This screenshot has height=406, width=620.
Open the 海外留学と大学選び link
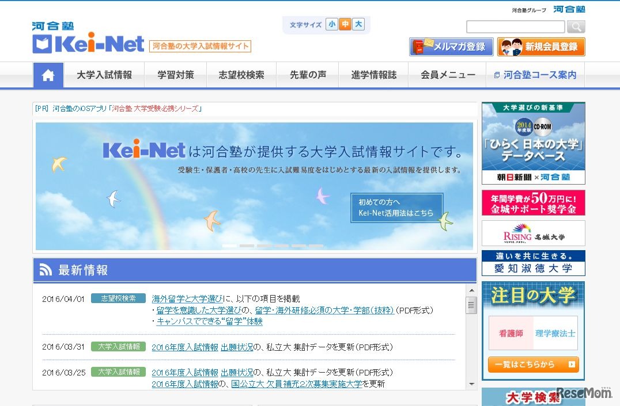[187, 298]
